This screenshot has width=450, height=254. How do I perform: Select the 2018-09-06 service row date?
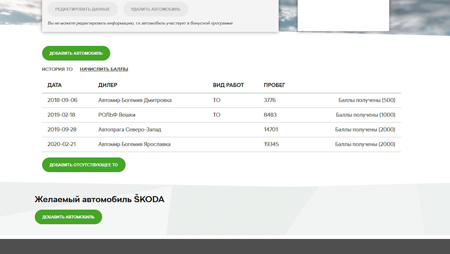pos(62,100)
